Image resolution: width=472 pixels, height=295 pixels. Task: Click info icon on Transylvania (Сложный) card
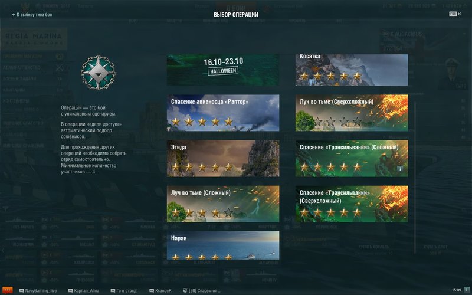tap(399, 168)
